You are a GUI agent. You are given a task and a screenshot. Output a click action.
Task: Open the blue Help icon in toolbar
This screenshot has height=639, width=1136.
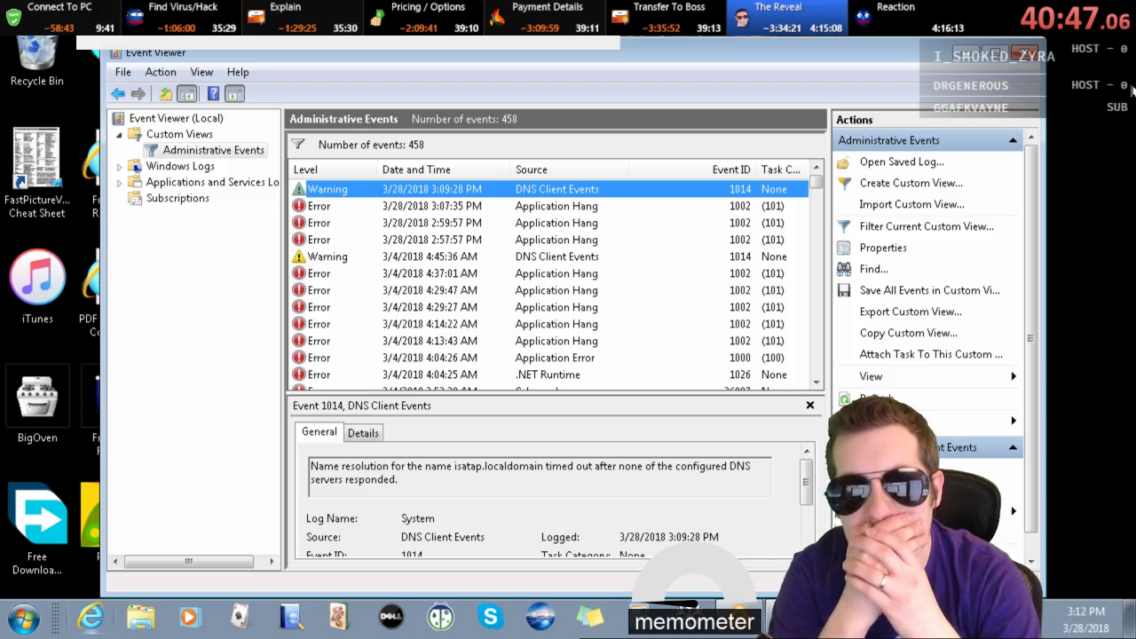[213, 94]
